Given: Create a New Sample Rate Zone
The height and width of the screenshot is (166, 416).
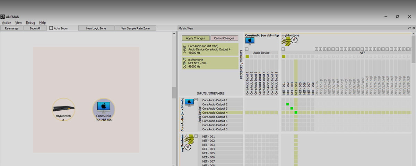Looking at the screenshot, I should (x=135, y=28).
